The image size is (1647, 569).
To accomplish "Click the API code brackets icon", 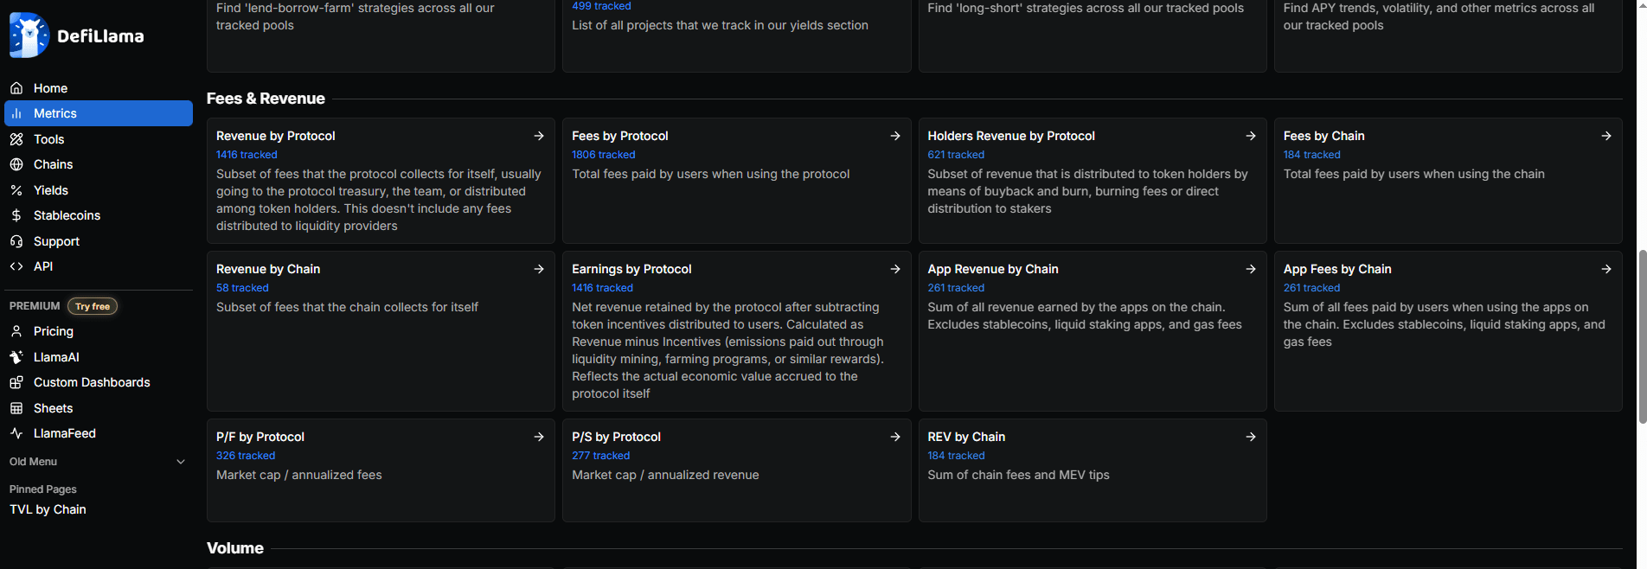I will [x=16, y=266].
